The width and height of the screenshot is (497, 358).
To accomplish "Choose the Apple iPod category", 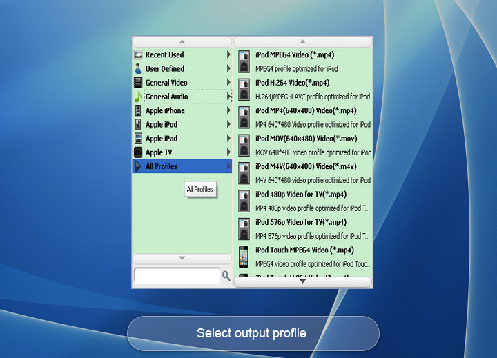I will point(182,125).
